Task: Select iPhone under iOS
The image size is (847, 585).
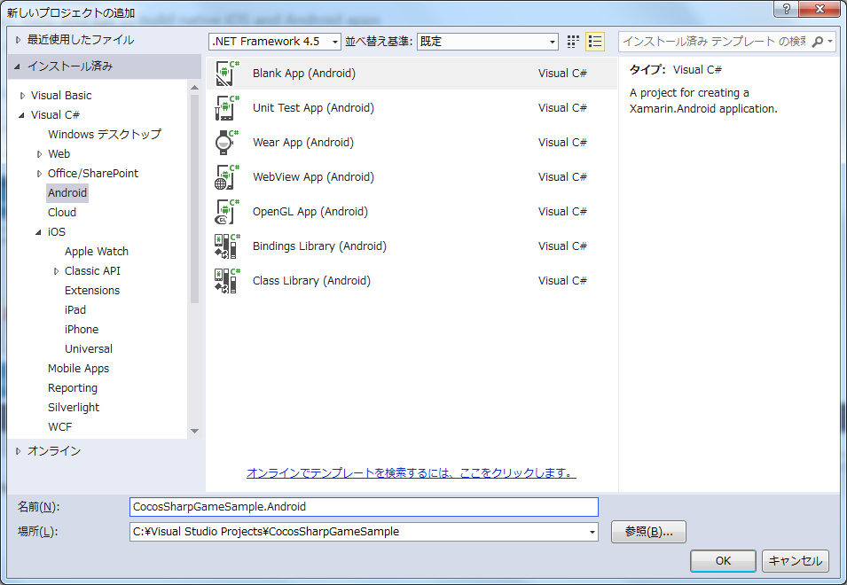Action: (81, 329)
